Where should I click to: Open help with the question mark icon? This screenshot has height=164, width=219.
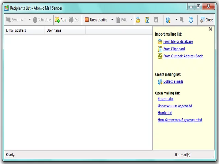click(191, 20)
